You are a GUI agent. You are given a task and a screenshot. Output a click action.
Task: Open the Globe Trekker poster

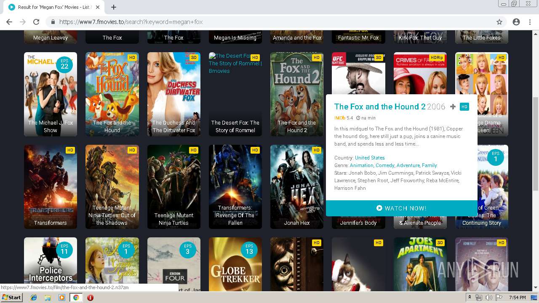(235, 264)
